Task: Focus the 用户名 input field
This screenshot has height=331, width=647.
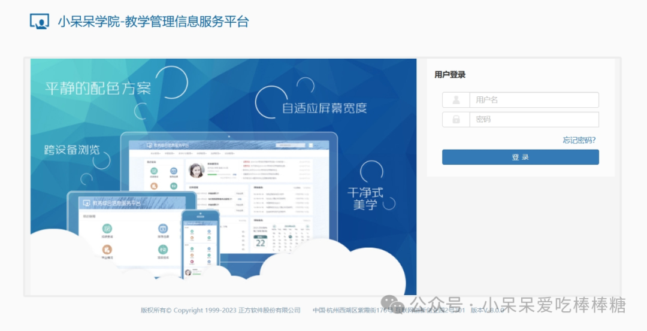Action: [x=534, y=100]
